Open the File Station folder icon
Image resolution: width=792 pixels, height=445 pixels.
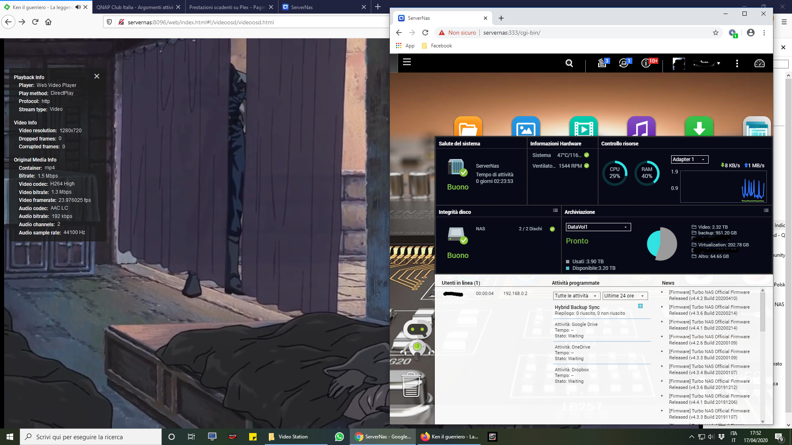point(468,127)
